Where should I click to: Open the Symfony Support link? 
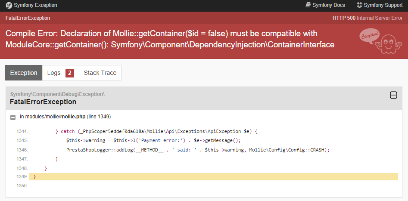383,5
